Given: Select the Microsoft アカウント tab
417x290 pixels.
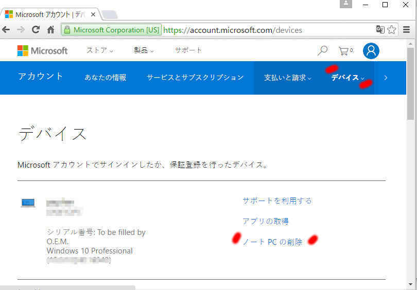Looking at the screenshot, I should tap(49, 14).
